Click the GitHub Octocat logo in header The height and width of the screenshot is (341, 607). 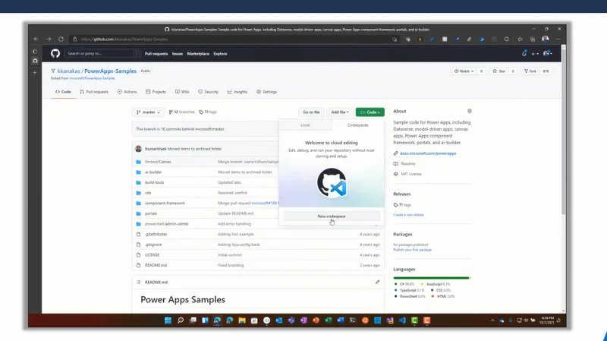point(55,53)
